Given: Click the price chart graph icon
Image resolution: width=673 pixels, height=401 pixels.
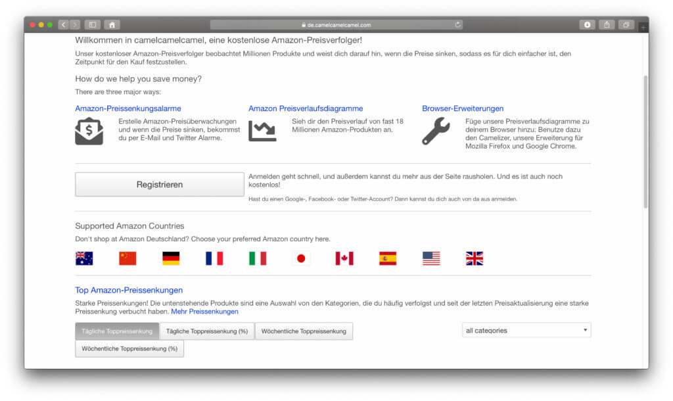Looking at the screenshot, I should click(262, 131).
